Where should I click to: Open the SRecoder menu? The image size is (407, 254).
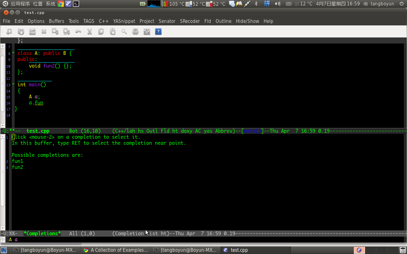(x=190, y=21)
